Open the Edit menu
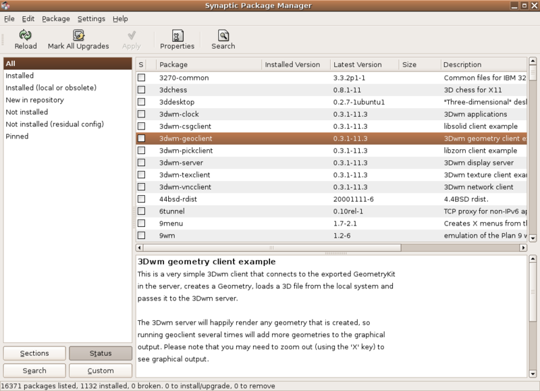This screenshot has width=540, height=391. [x=28, y=19]
